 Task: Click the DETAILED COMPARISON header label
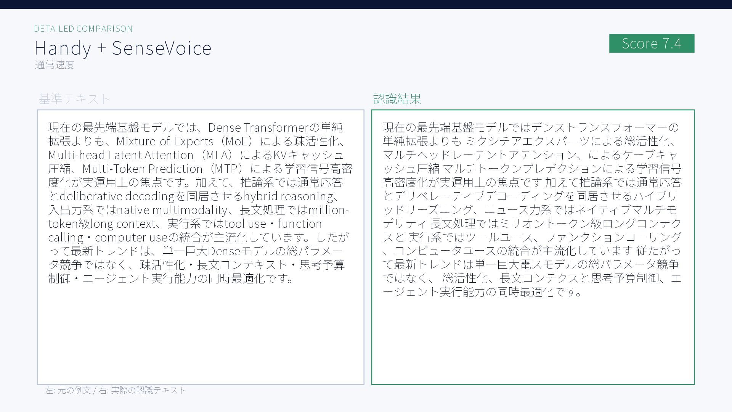tap(83, 29)
